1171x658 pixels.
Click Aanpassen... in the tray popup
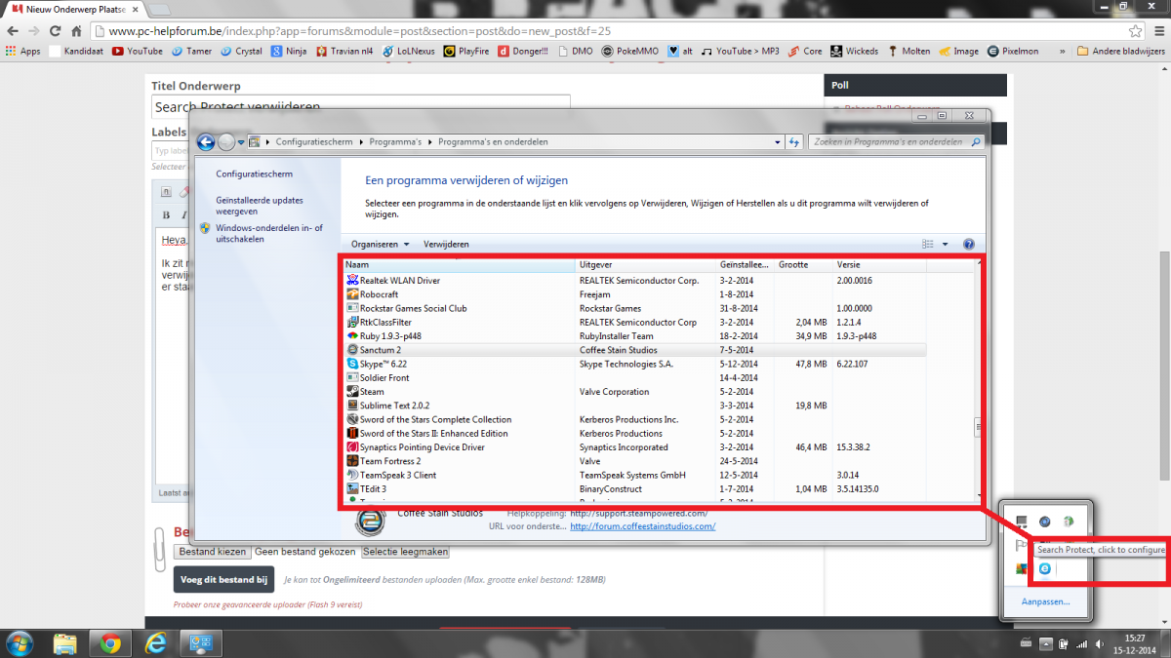point(1045,601)
